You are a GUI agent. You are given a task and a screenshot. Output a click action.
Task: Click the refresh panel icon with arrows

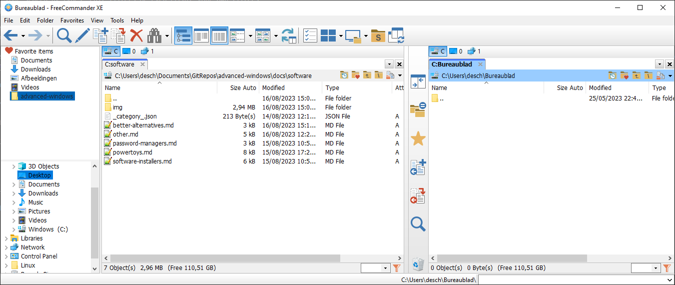click(x=288, y=35)
